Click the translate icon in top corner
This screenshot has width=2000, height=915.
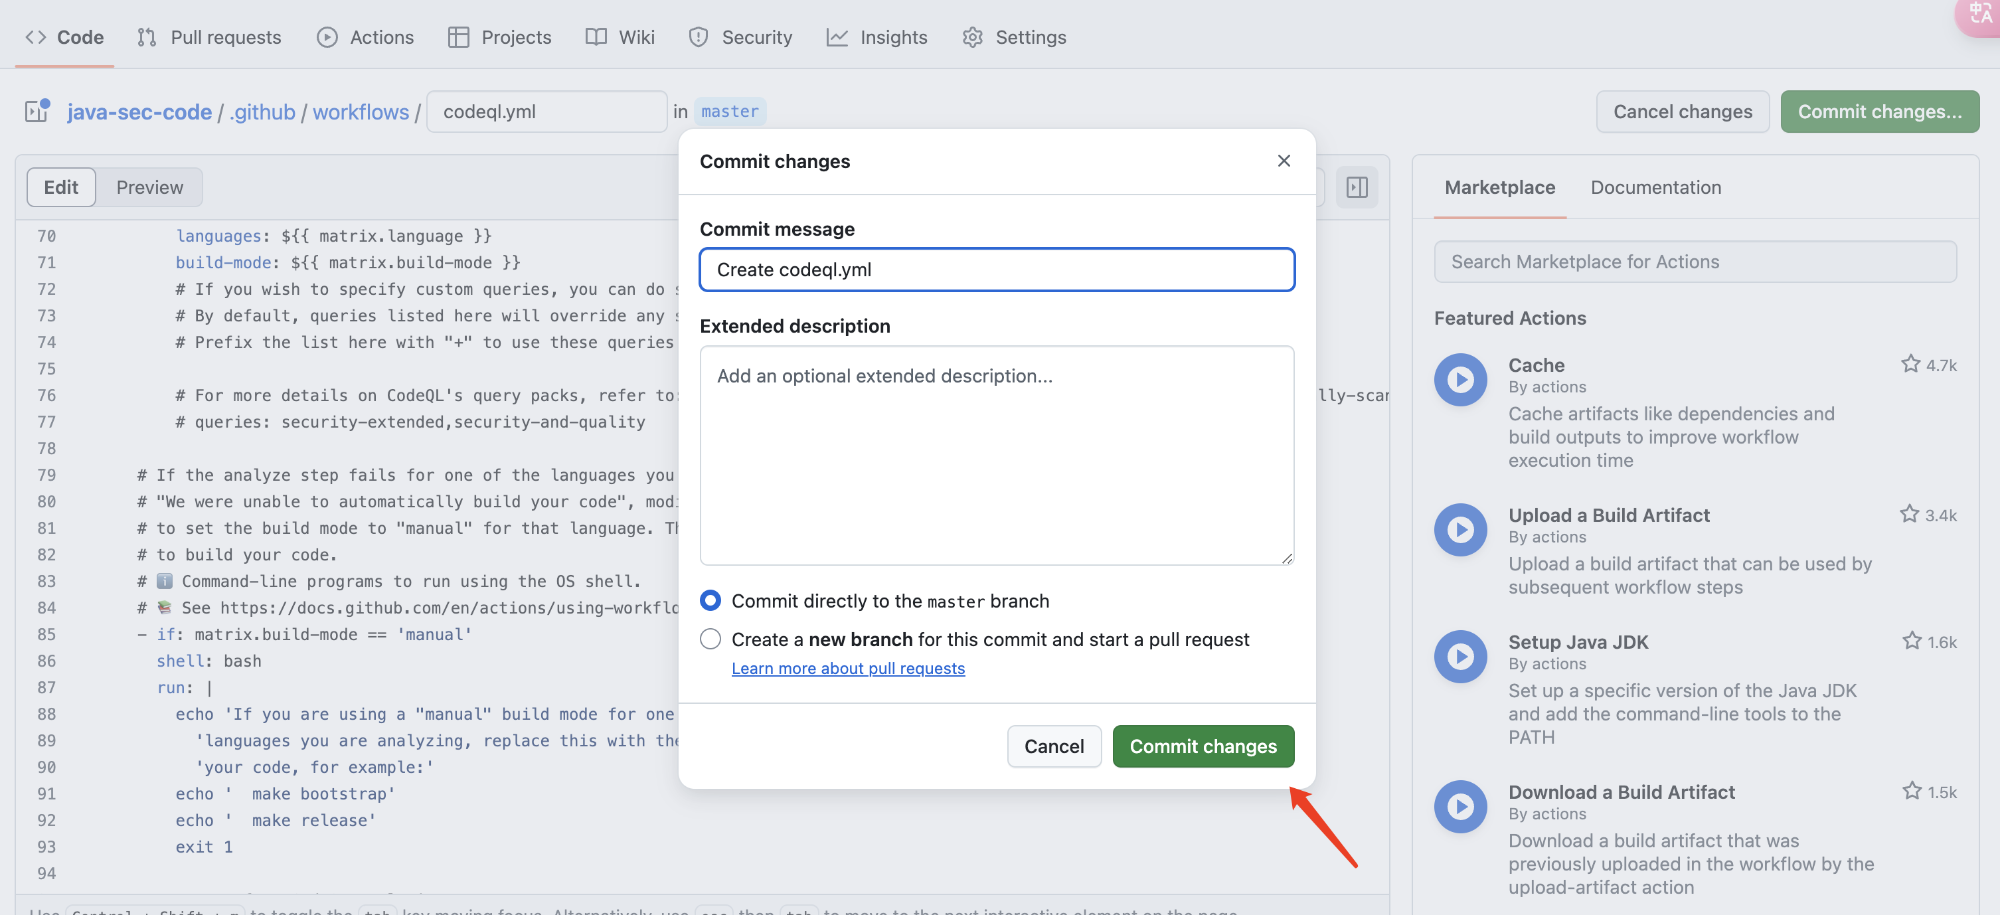click(1980, 14)
